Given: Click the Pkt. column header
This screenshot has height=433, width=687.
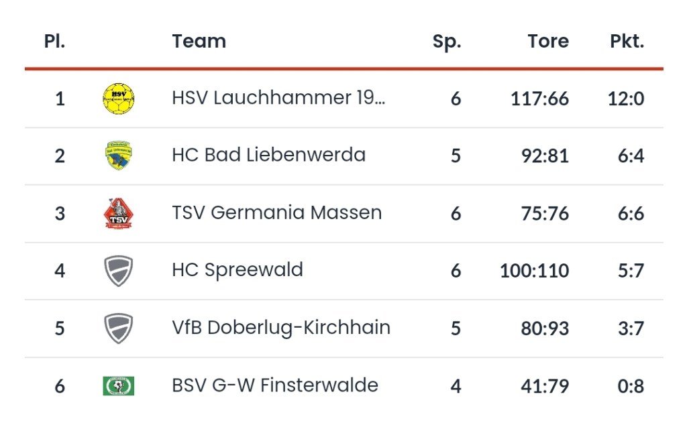Looking at the screenshot, I should point(627,41).
